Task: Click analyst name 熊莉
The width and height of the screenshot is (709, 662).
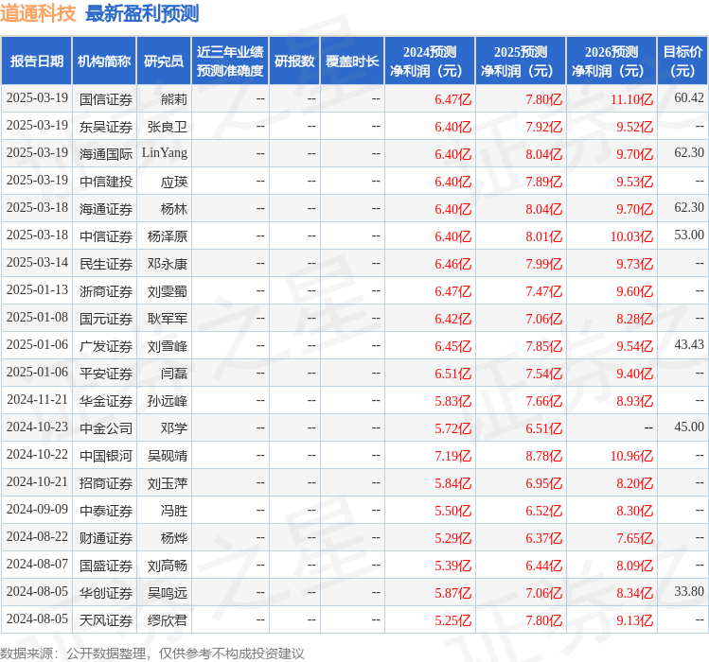Action: [x=174, y=99]
